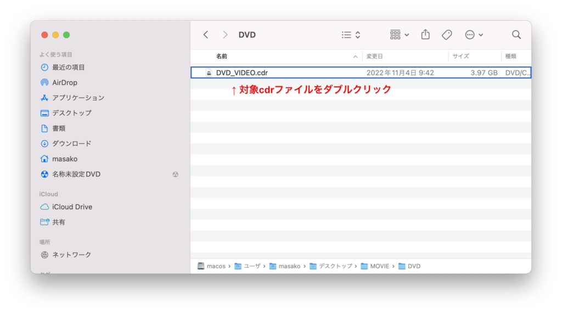Click the DVD/C... kind value
The height and width of the screenshot is (314, 562).
coord(518,73)
